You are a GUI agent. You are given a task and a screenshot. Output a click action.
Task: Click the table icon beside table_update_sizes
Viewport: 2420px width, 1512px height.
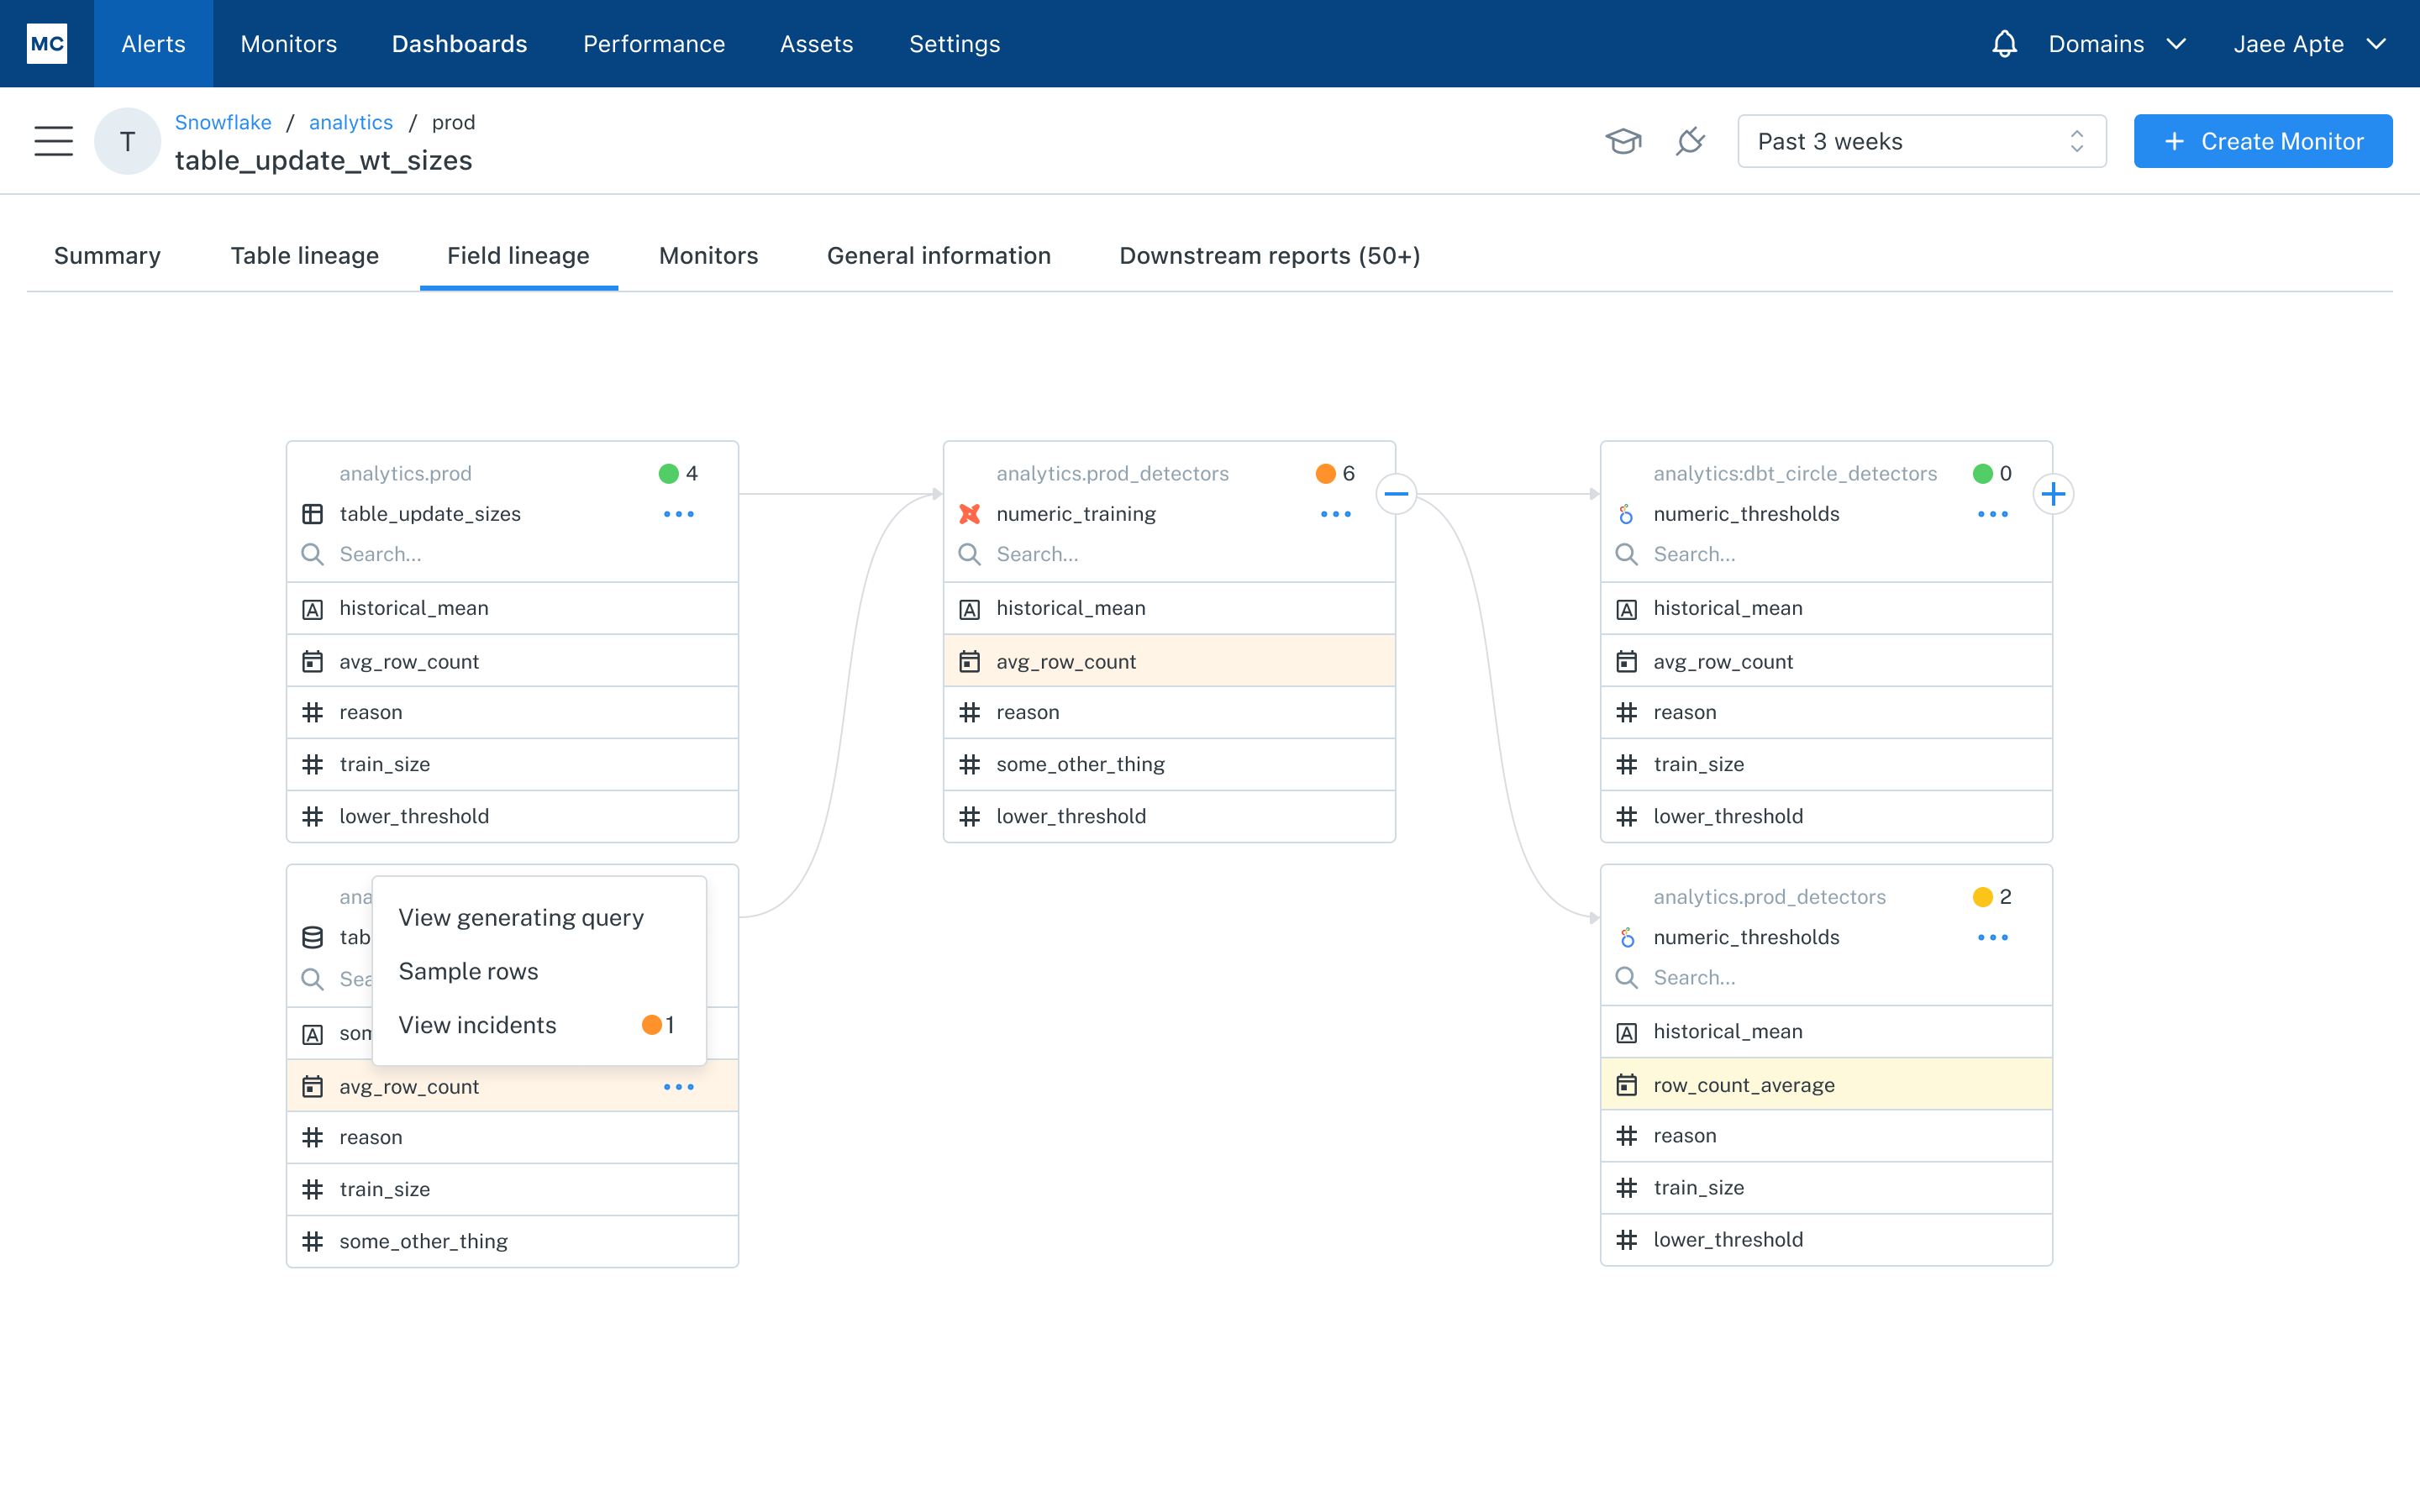pos(312,514)
